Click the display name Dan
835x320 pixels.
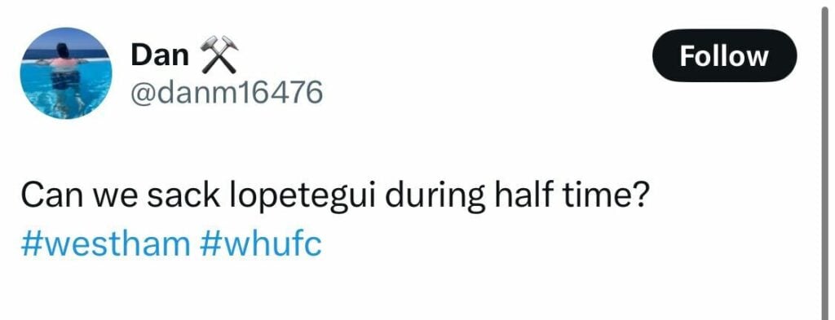point(160,55)
